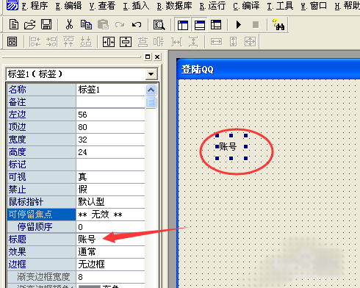Toggle the third window layout panel icon

coord(216,25)
